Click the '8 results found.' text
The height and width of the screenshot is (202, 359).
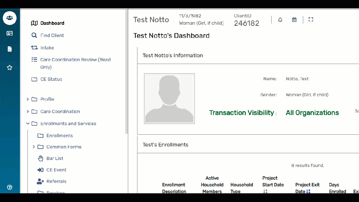[308, 166]
